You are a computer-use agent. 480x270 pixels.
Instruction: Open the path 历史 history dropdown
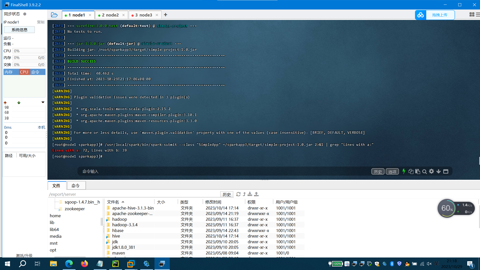[x=226, y=194]
